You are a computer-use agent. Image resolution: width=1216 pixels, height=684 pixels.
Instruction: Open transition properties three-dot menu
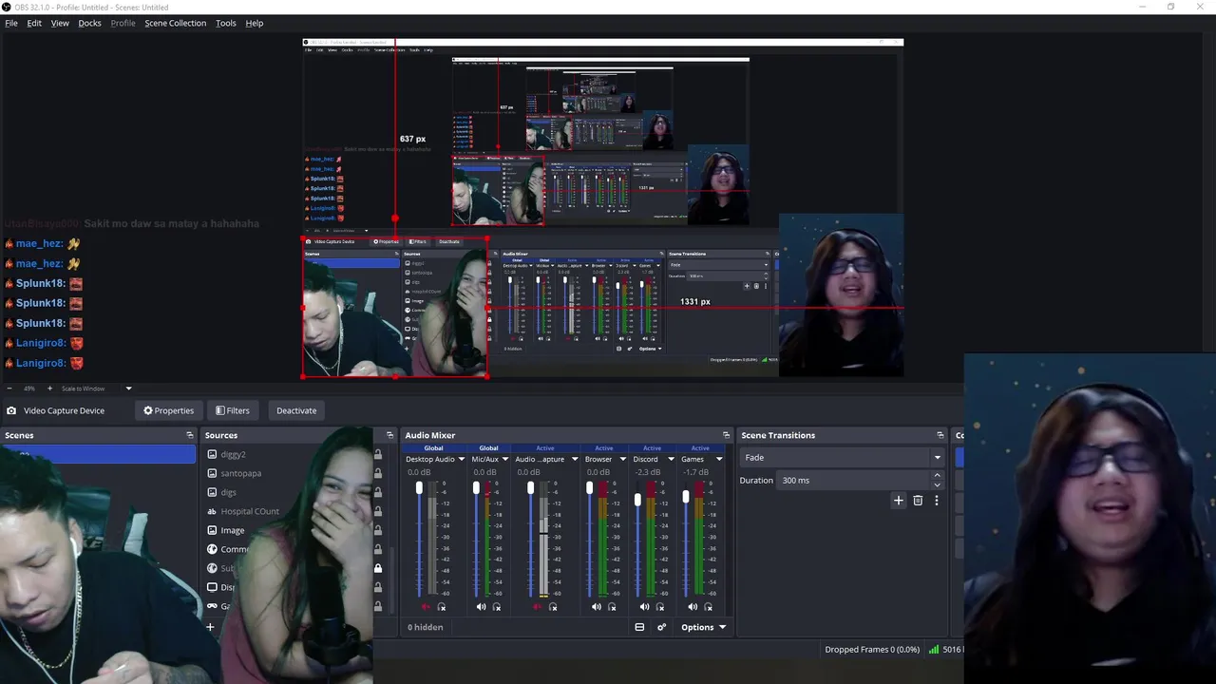[x=936, y=501]
